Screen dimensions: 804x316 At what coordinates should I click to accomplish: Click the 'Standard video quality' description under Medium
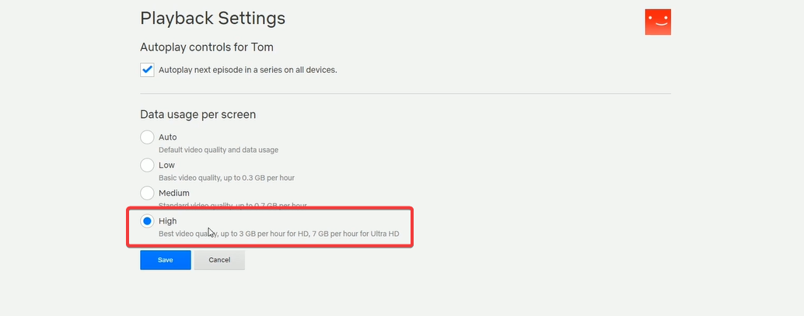pyautogui.click(x=232, y=205)
